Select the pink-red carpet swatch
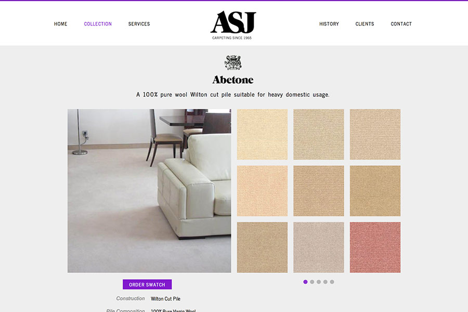Screen dimensions: 468x312 [x=375, y=247]
